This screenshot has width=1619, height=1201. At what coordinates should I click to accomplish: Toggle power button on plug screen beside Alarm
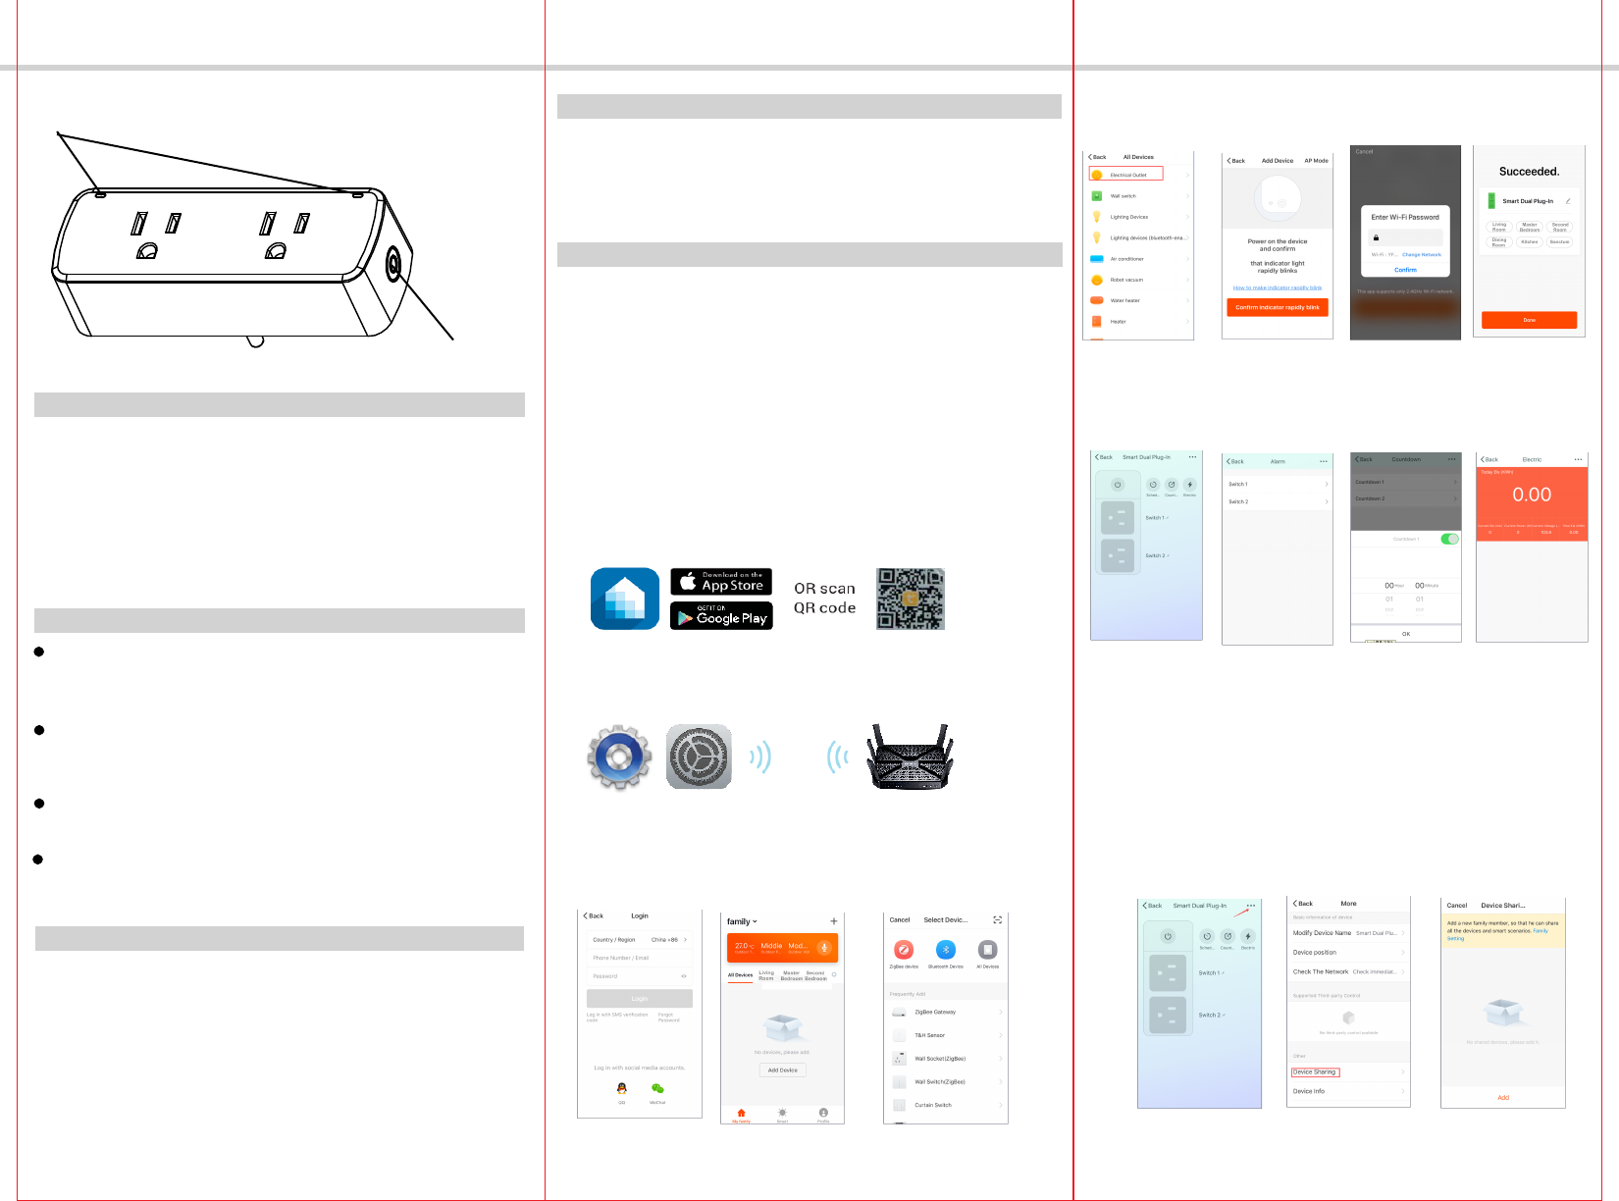1118,485
